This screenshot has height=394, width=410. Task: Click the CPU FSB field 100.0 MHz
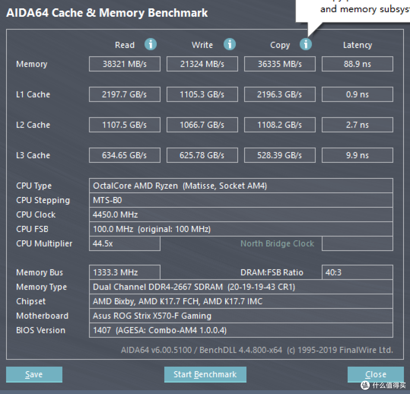(241, 229)
